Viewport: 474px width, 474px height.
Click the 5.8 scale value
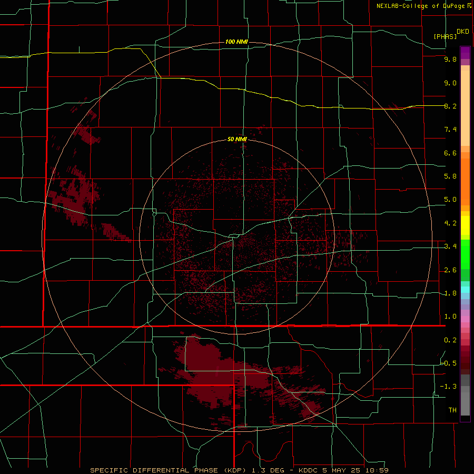[x=450, y=176]
